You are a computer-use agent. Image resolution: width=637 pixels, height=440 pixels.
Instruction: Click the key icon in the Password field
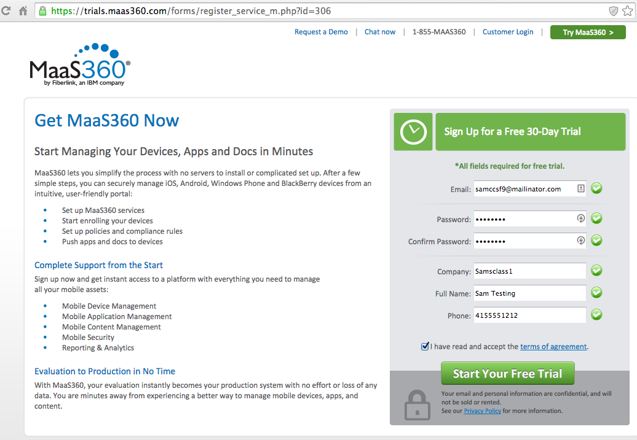pyautogui.click(x=581, y=218)
